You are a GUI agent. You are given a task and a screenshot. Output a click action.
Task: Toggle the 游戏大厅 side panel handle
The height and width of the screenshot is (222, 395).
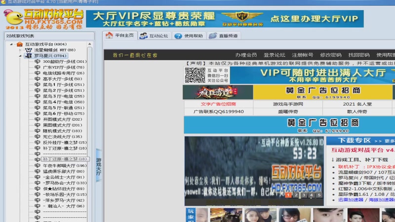[99, 166]
